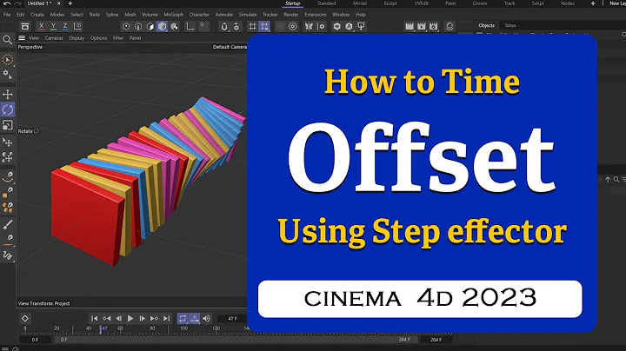The image size is (626, 351).
Task: Open the MoGraph menu
Action: point(174,15)
